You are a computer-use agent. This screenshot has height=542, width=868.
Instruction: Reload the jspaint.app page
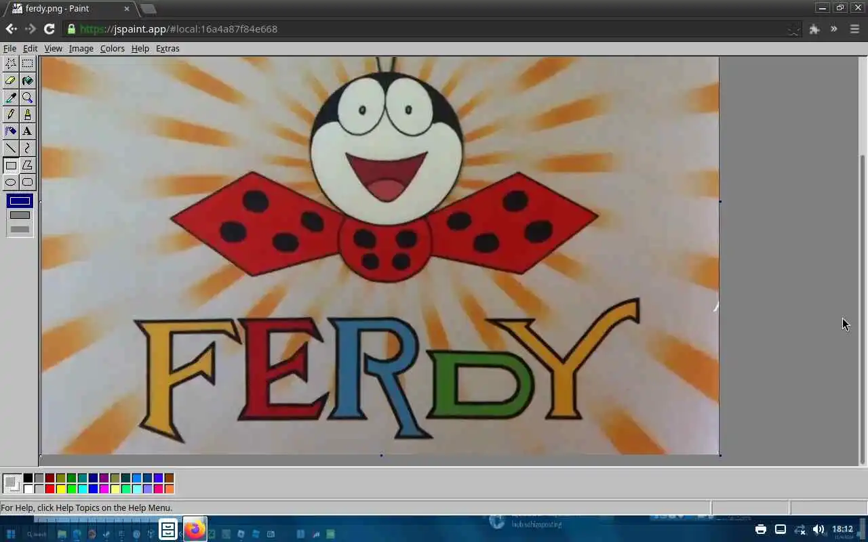click(x=49, y=29)
